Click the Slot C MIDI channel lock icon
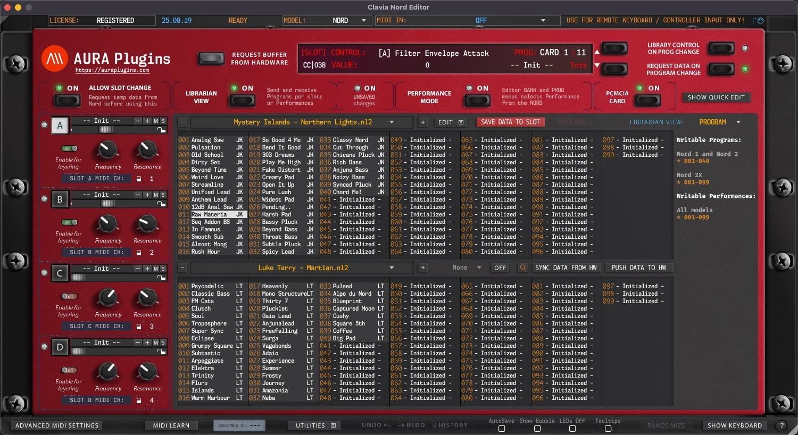798x435 pixels. [139, 327]
